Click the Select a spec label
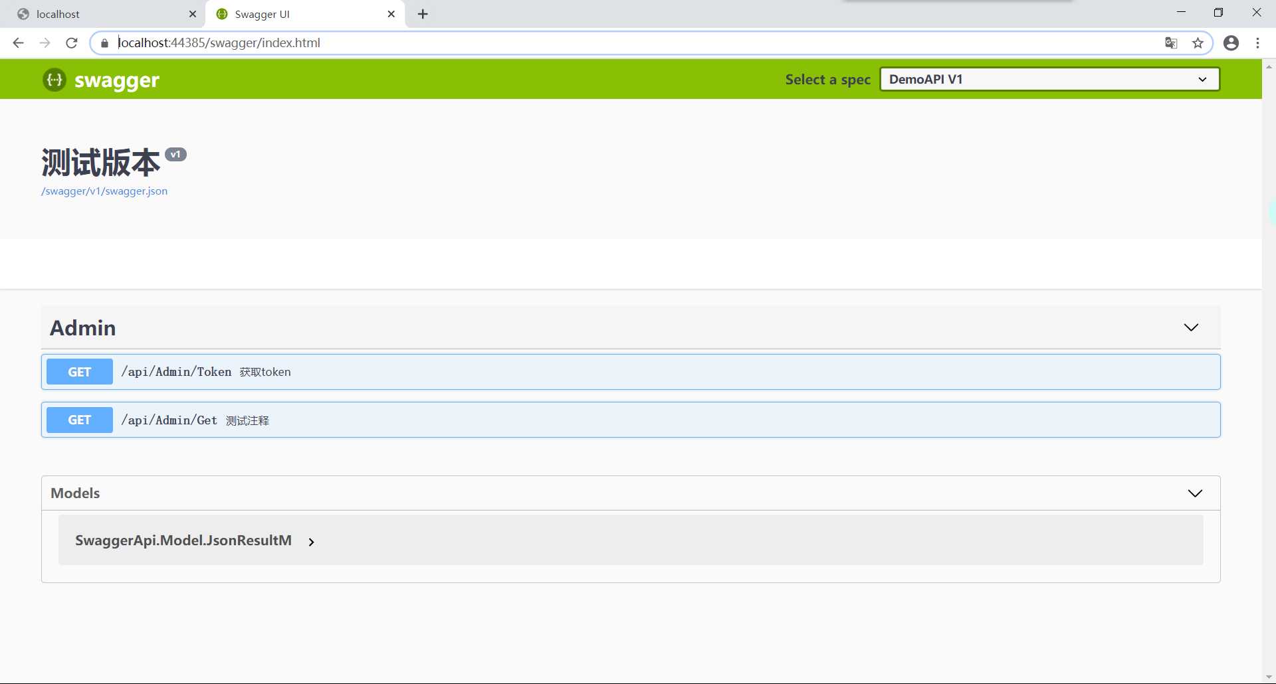Screen dimensions: 1276x684 (x=828, y=80)
